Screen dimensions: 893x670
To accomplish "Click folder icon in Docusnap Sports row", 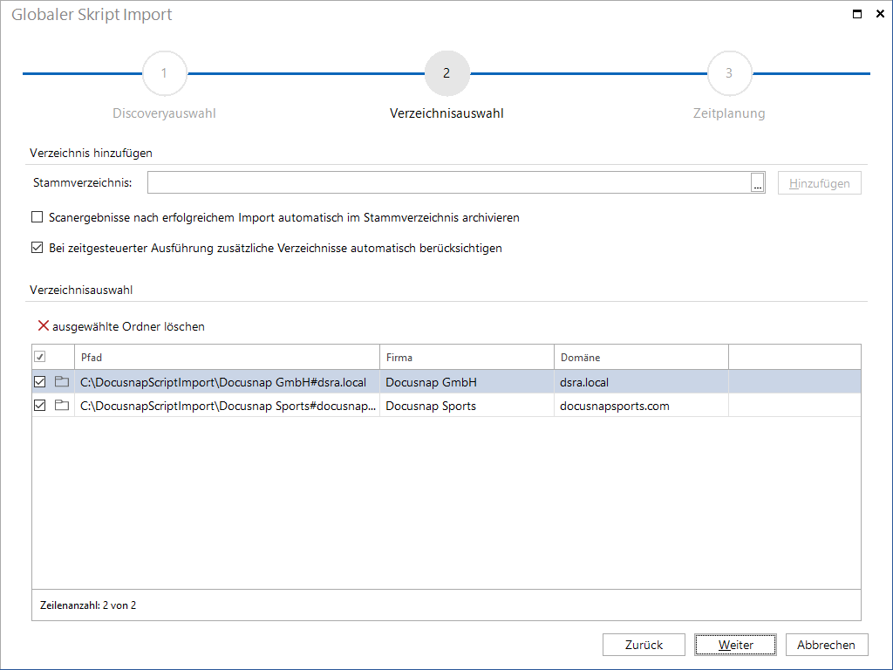I will pyautogui.click(x=62, y=406).
